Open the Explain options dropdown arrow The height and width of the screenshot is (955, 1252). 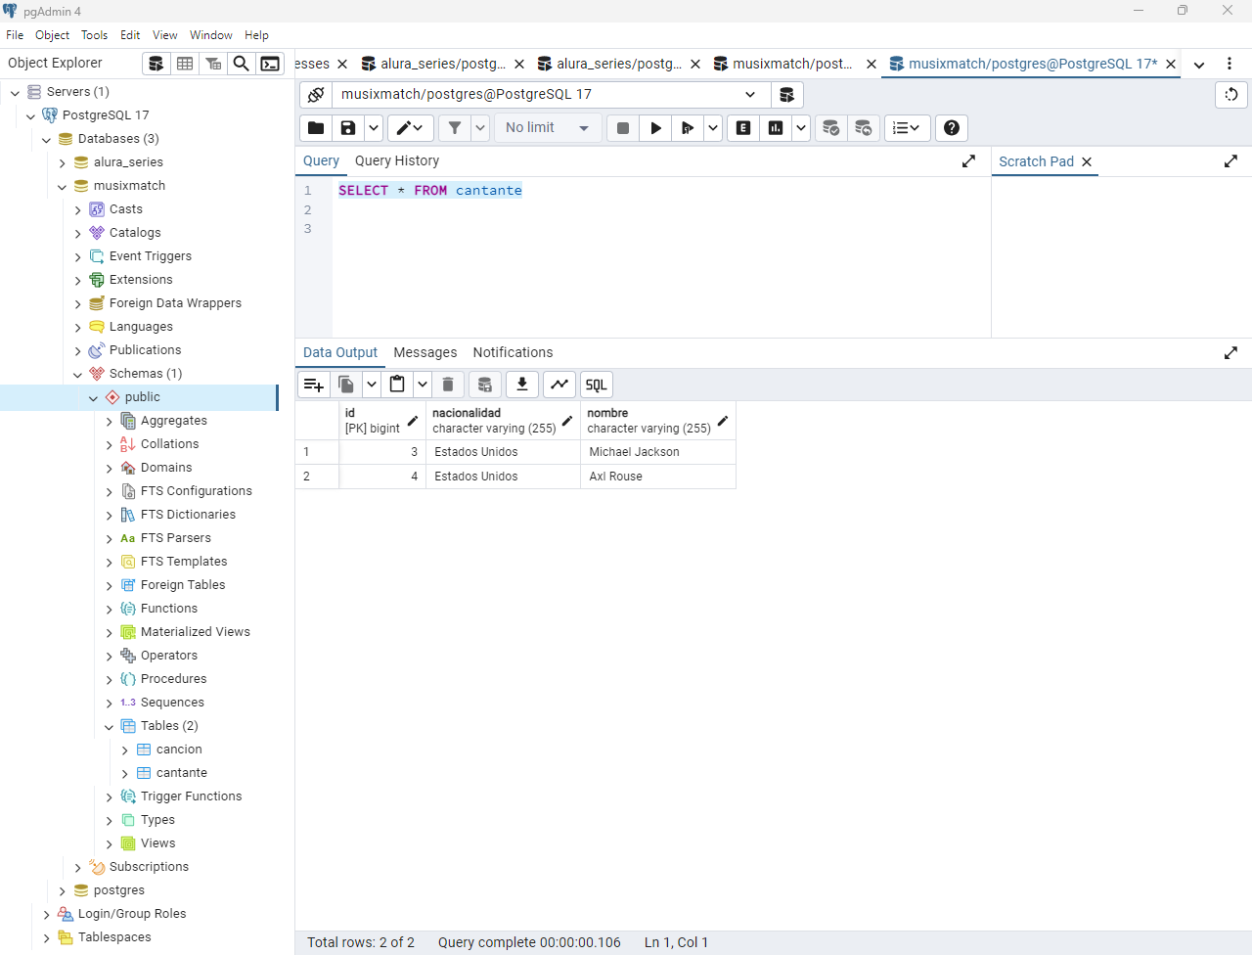point(801,128)
